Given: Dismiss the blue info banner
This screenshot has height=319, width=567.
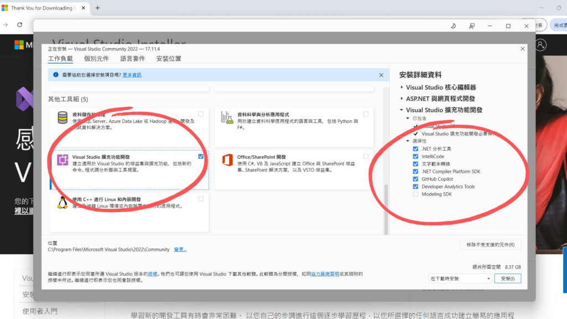Looking at the screenshot, I should point(381,75).
